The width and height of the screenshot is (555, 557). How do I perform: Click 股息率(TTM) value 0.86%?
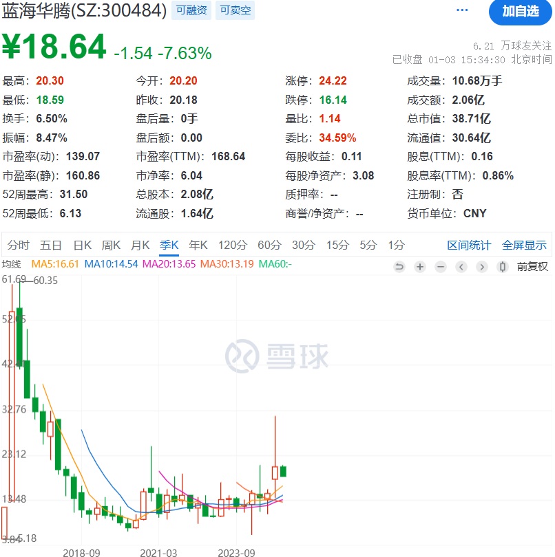[x=498, y=176]
